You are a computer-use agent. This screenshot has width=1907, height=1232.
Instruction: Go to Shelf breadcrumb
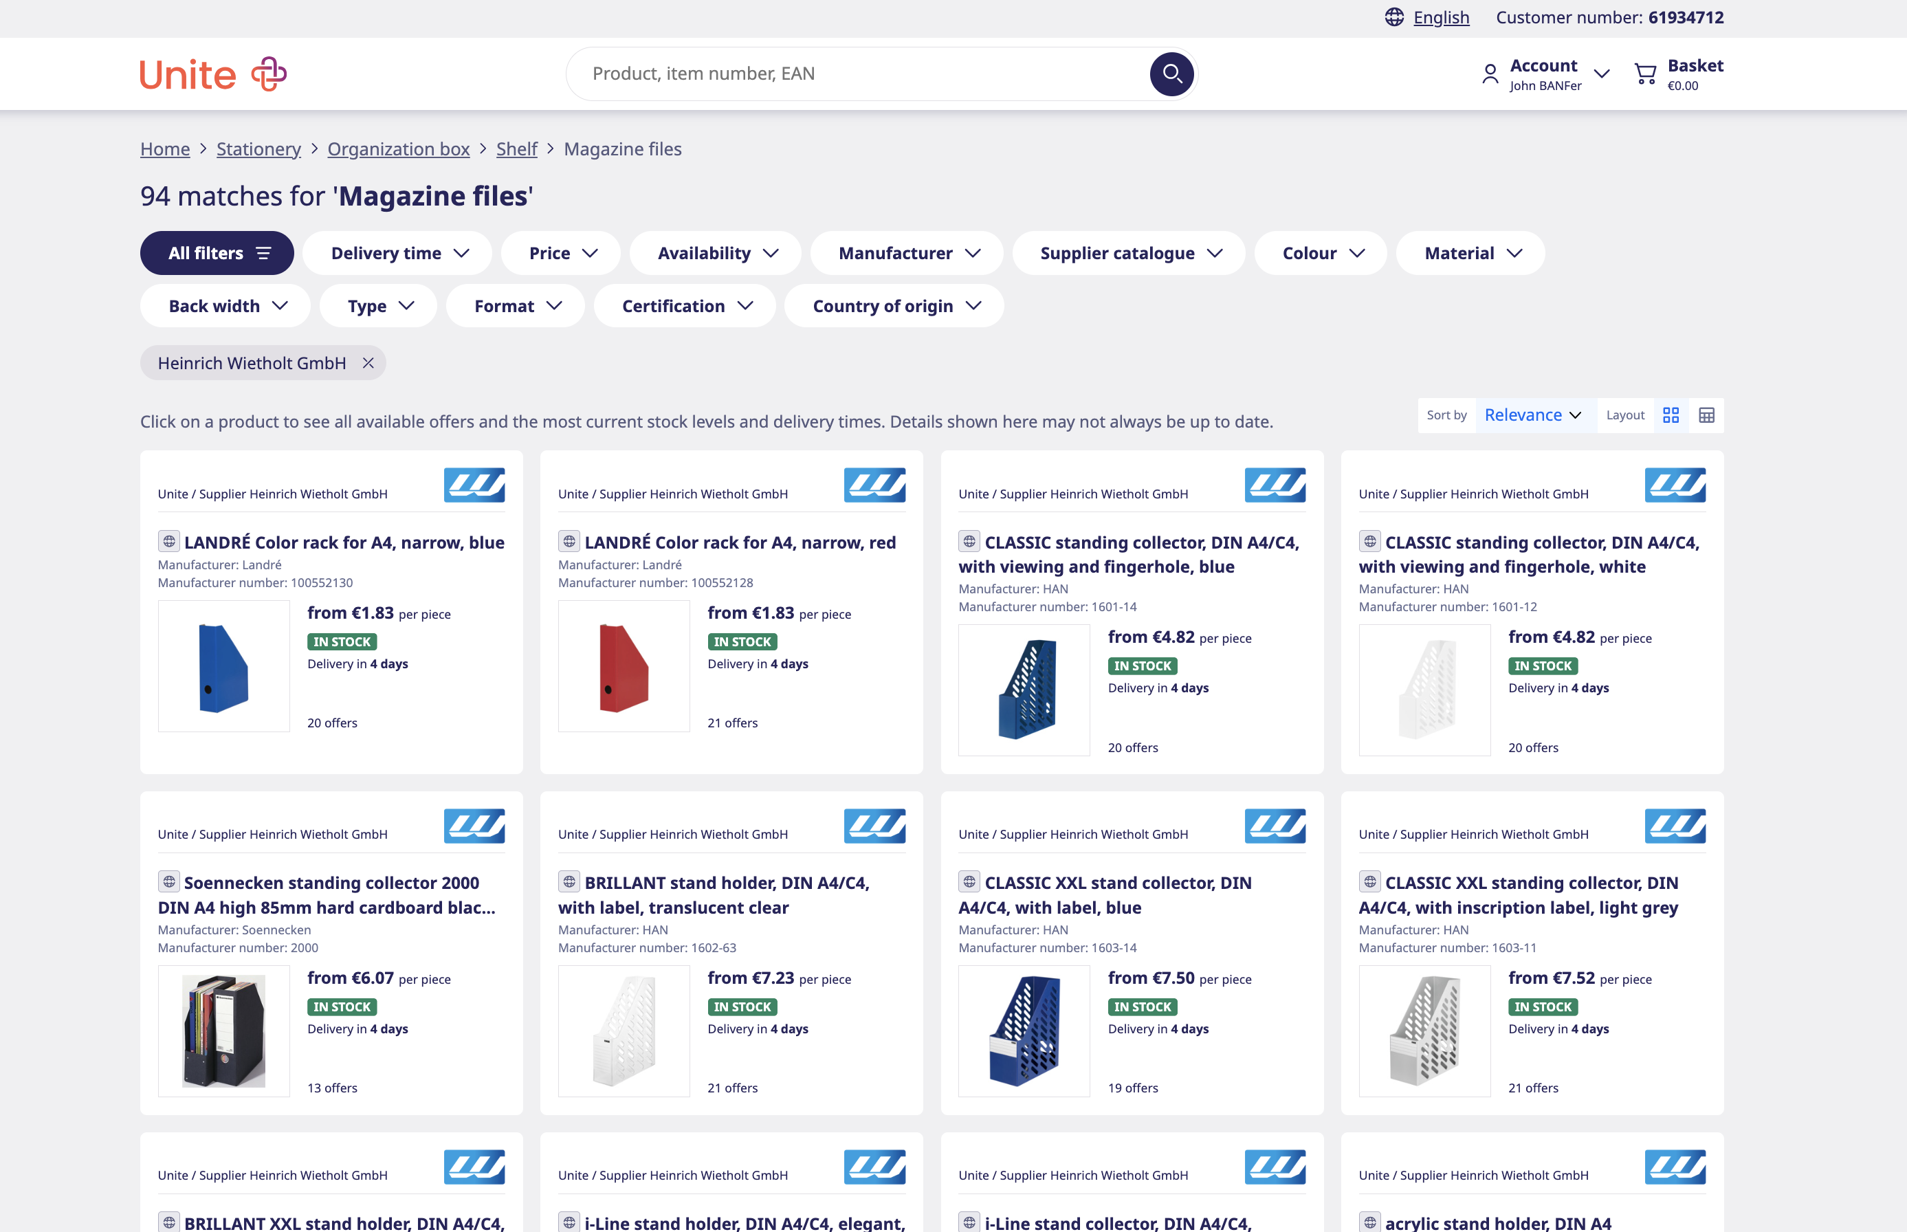517,148
